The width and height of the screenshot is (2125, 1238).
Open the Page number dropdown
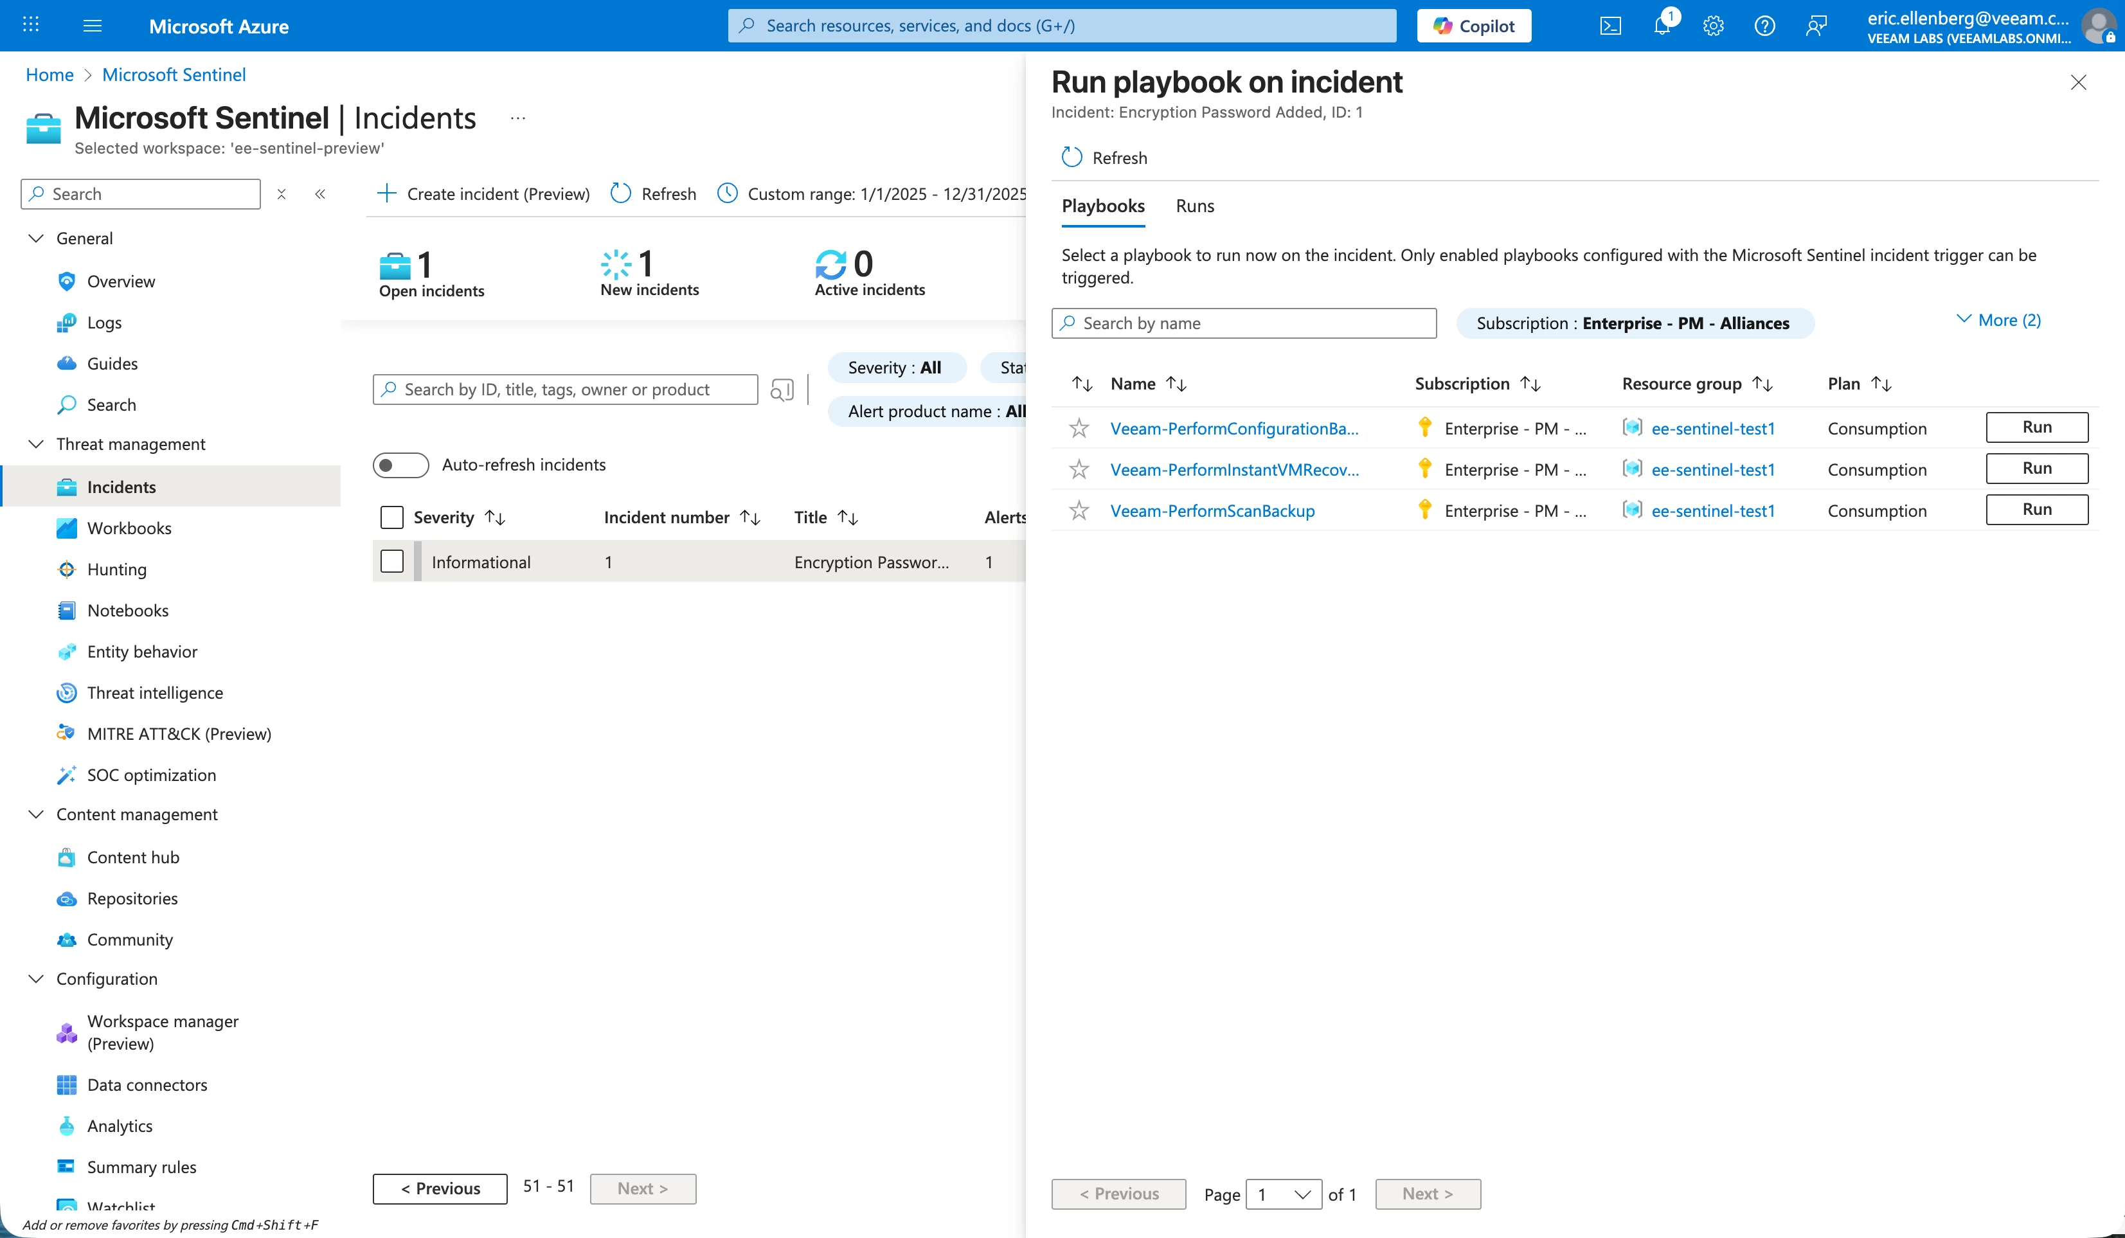point(1284,1194)
